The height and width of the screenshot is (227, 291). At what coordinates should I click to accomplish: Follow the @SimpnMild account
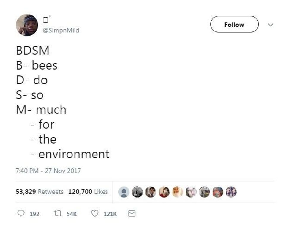(234, 25)
